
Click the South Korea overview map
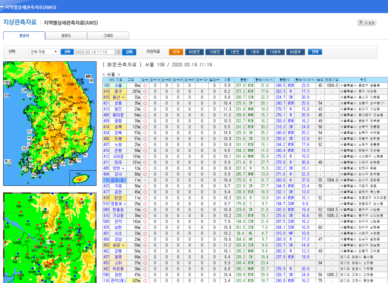point(50,123)
